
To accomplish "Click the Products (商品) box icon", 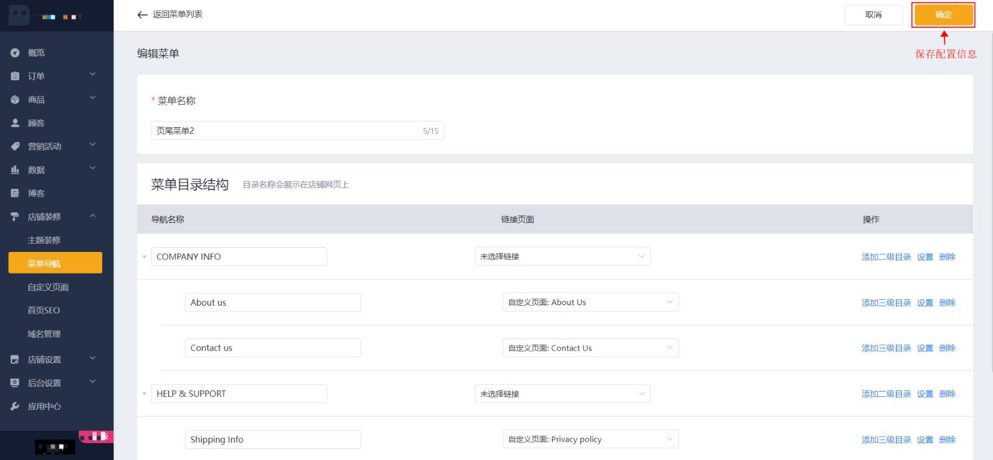I will [x=15, y=100].
